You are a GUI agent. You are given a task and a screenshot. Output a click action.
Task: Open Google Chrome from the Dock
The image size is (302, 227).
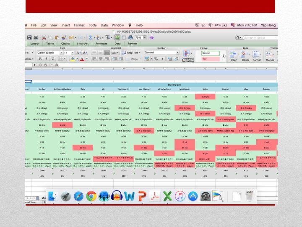(x=91, y=196)
